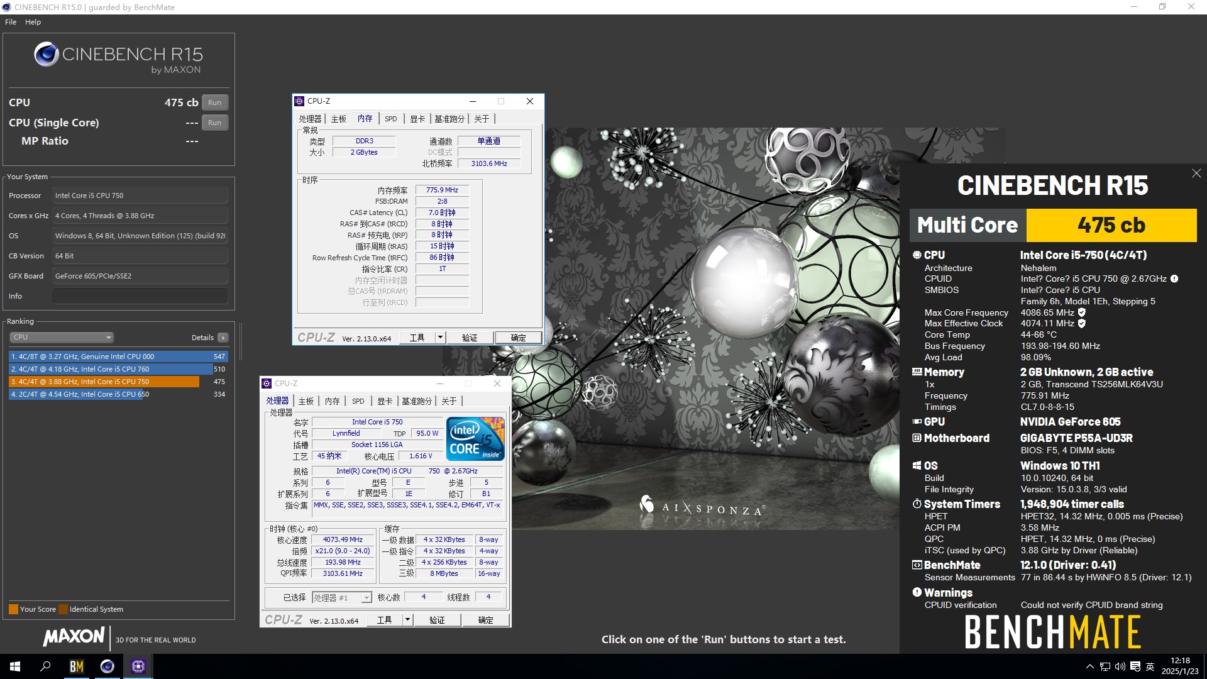Image resolution: width=1207 pixels, height=679 pixels.
Task: Click the GPU section icon in BenchMate panel
Action: 917,422
